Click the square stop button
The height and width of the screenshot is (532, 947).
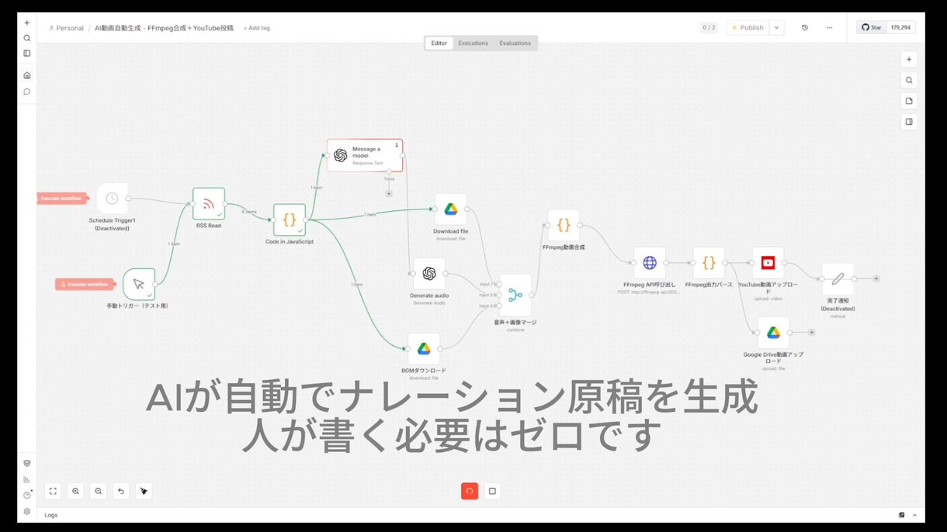pos(492,491)
